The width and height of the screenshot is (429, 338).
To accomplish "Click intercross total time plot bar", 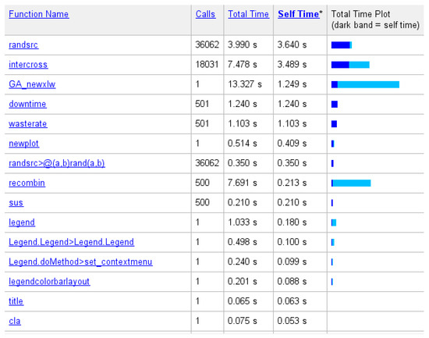I will pos(350,65).
